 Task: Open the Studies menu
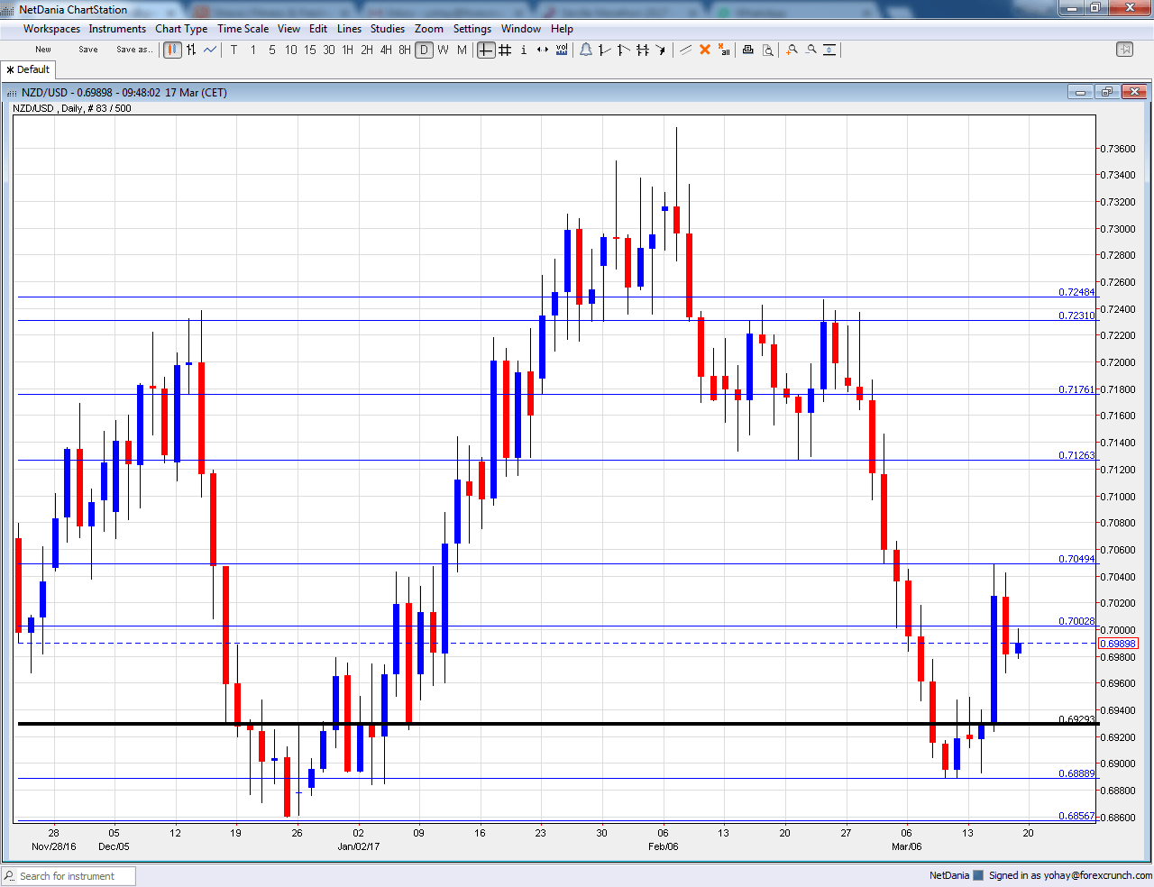tap(388, 29)
